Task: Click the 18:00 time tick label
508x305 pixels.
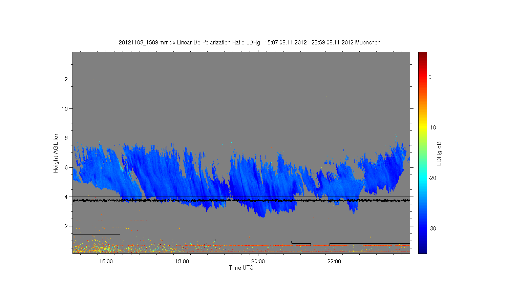Action: pos(182,262)
